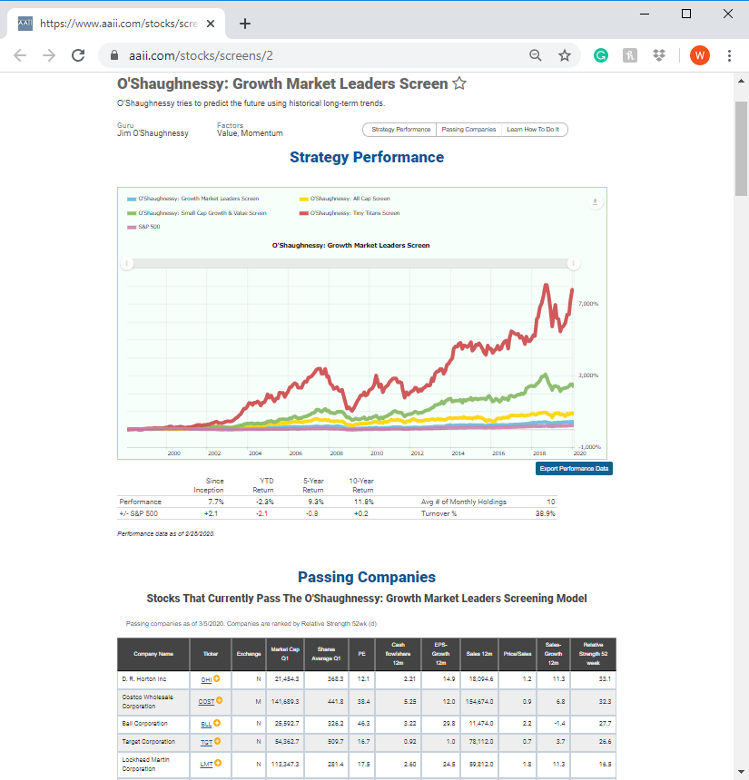Open the Chrome three-dot menu
Screen dimensions: 749x780
(x=729, y=55)
